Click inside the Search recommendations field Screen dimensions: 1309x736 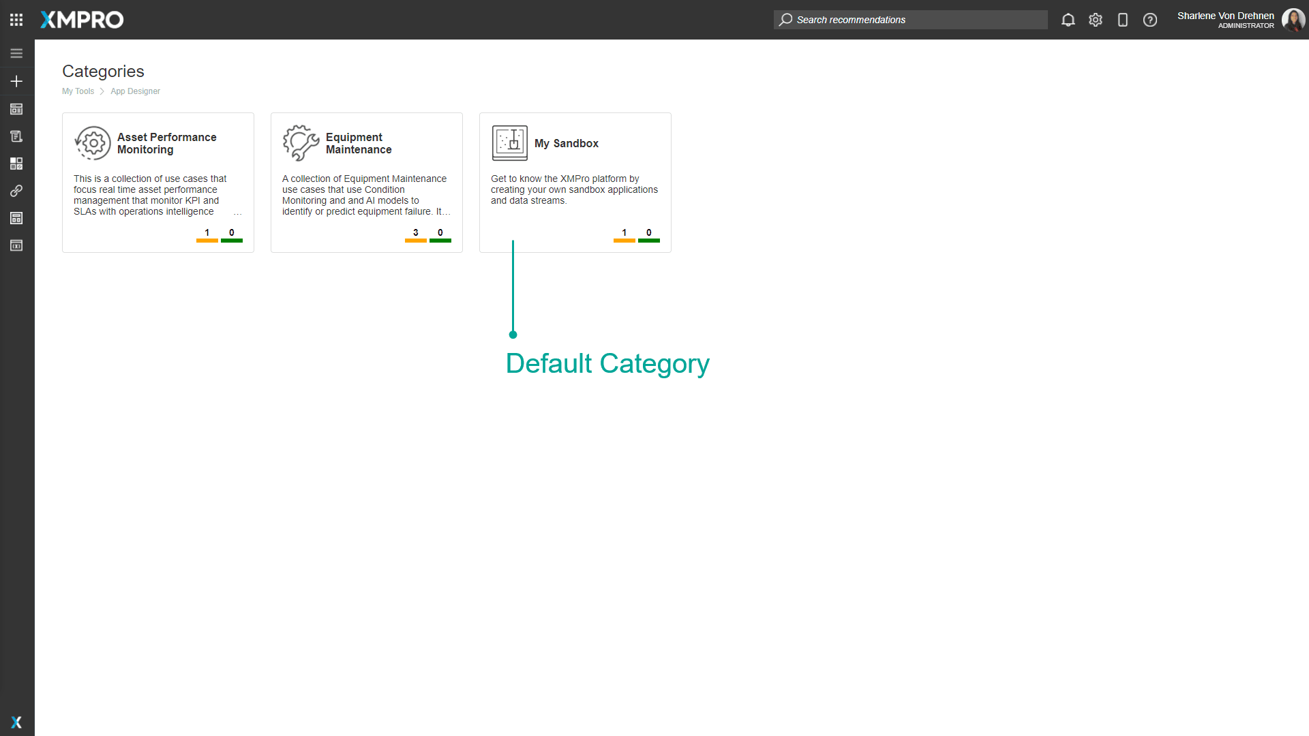pyautogui.click(x=910, y=20)
